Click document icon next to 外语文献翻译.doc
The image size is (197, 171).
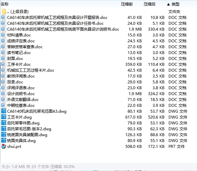pos(4,99)
